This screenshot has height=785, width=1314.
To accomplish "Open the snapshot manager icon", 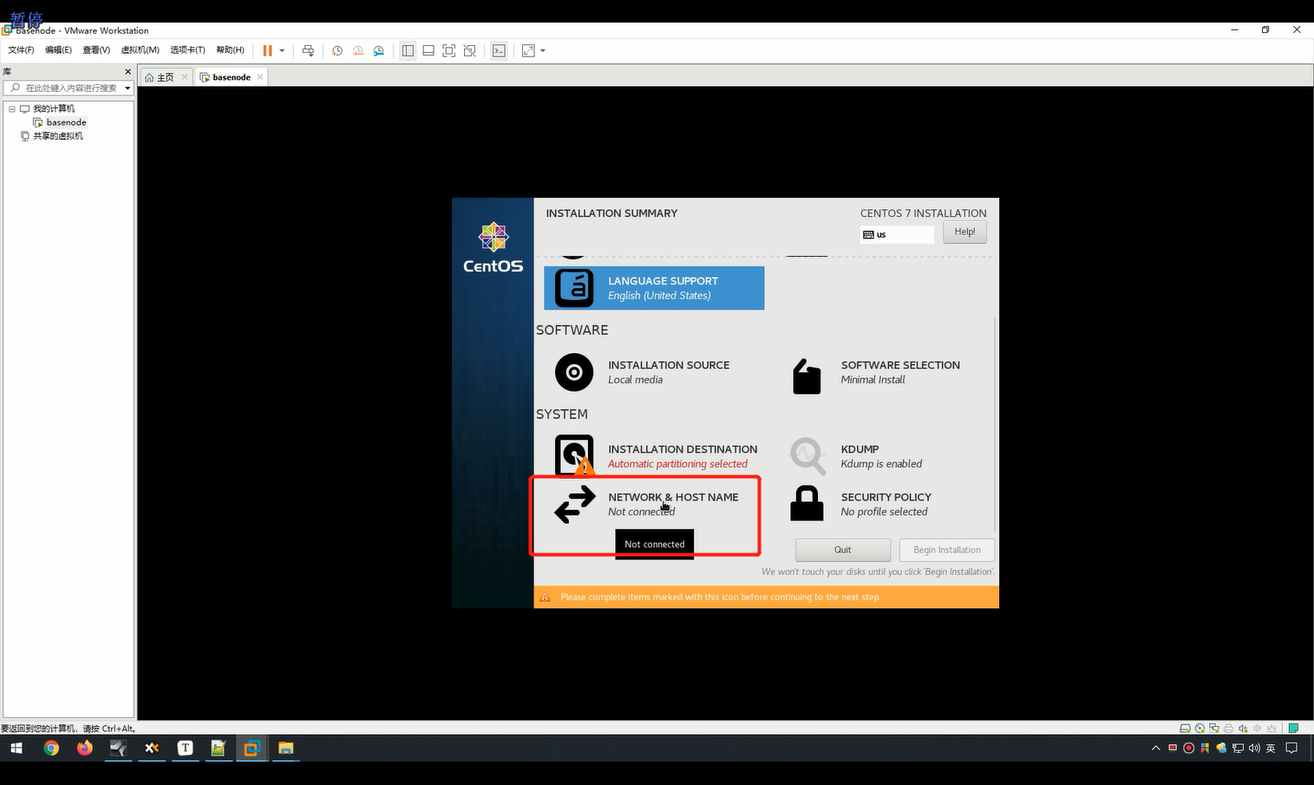I will (379, 51).
